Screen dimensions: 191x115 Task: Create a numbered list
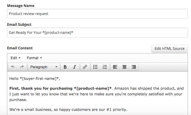pyautogui.click(x=105, y=67)
